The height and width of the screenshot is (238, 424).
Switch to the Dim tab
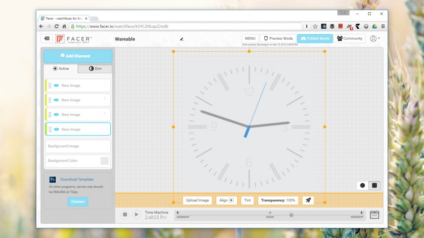[95, 68]
